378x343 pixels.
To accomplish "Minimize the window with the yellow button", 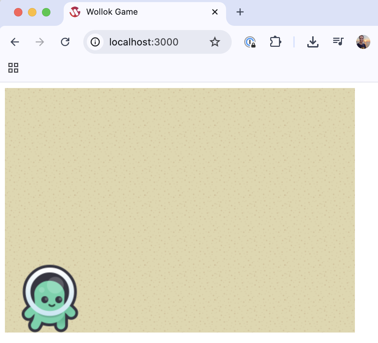I will pyautogui.click(x=32, y=12).
